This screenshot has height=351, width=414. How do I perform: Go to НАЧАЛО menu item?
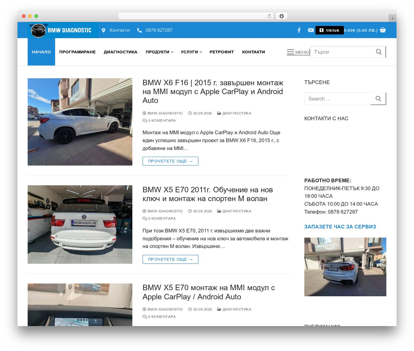click(41, 52)
